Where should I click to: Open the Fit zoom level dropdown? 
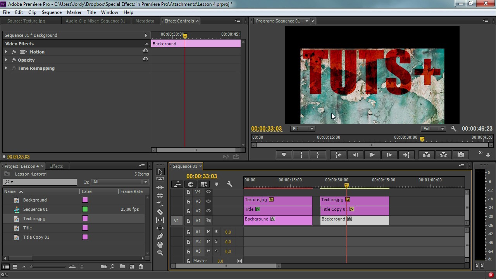[303, 129]
